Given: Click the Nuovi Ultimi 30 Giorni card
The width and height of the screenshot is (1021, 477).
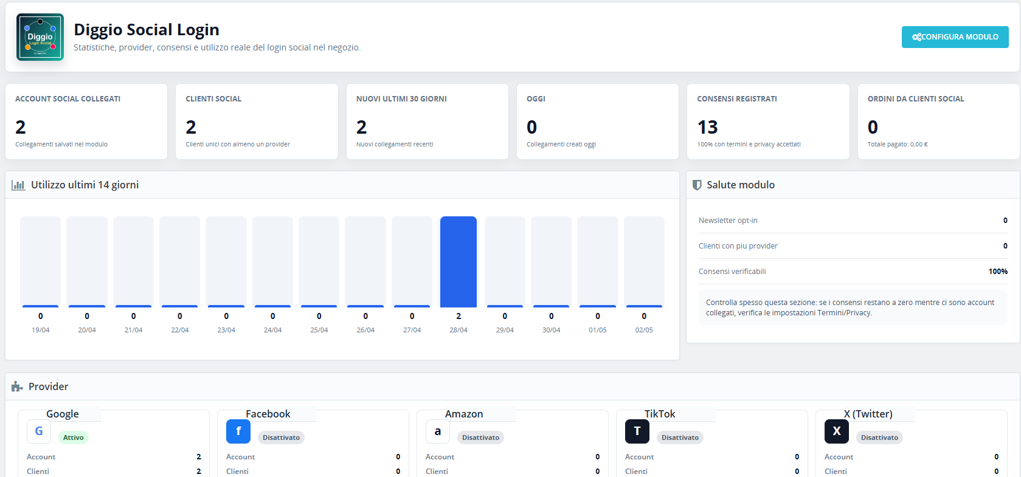Looking at the screenshot, I should pyautogui.click(x=427, y=122).
